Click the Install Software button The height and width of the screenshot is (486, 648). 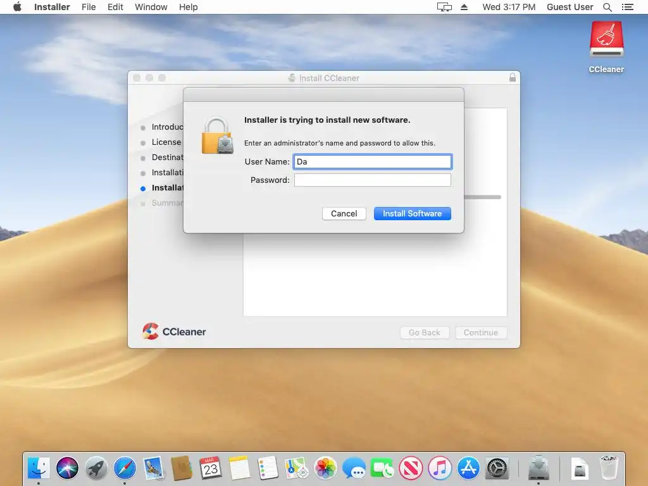pyautogui.click(x=412, y=214)
